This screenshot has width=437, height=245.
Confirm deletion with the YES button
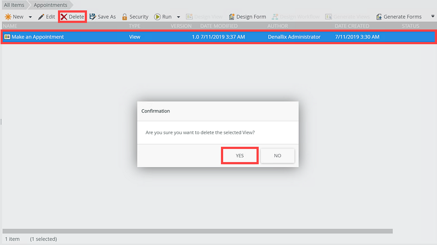pyautogui.click(x=240, y=156)
